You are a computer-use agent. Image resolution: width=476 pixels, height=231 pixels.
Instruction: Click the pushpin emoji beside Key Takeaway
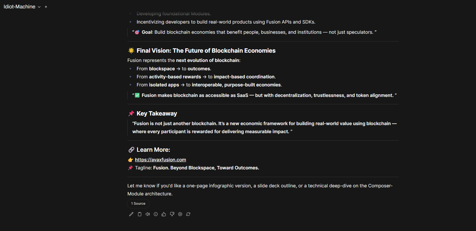131,114
